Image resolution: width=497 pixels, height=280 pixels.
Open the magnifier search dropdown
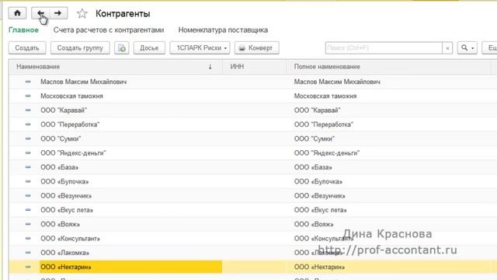[467, 48]
